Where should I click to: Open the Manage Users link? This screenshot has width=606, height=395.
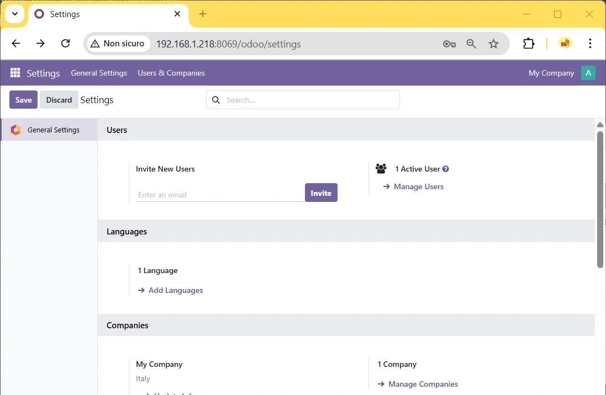[x=418, y=186]
